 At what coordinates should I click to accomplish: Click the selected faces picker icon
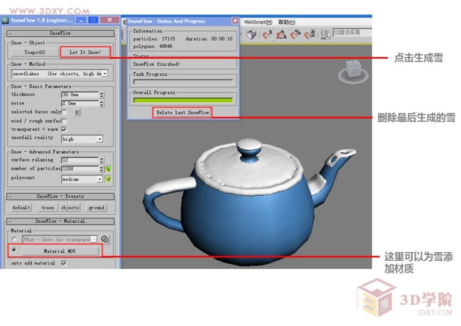click(77, 112)
